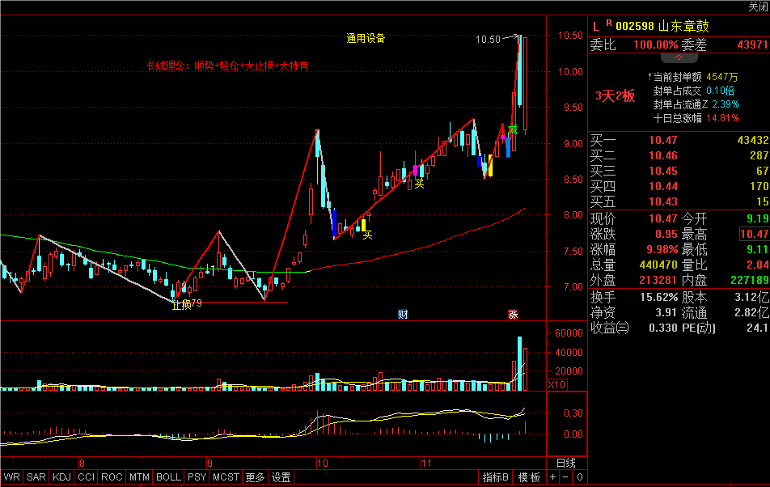The image size is (770, 487).
Task: Click the 财 financial event marker
Action: coord(403,314)
